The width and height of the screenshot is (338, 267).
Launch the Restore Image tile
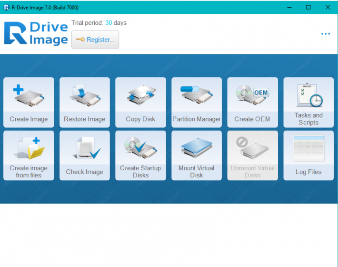coord(85,103)
